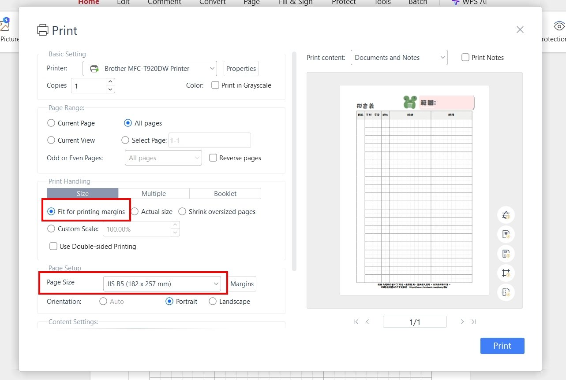The height and width of the screenshot is (380, 566).
Task: Expand the Page Size dropdown
Action: pos(162,284)
